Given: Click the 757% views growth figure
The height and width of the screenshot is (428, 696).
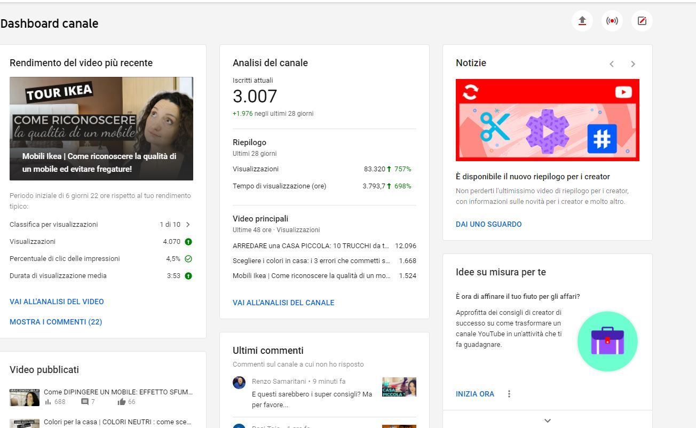Looking at the screenshot, I should pos(403,169).
